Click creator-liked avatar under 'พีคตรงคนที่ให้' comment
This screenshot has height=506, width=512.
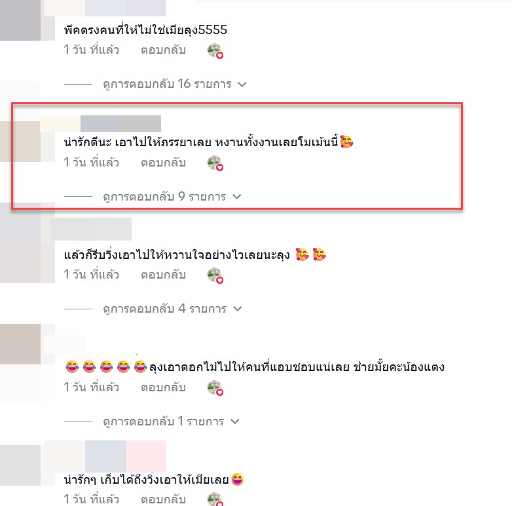pyautogui.click(x=215, y=51)
